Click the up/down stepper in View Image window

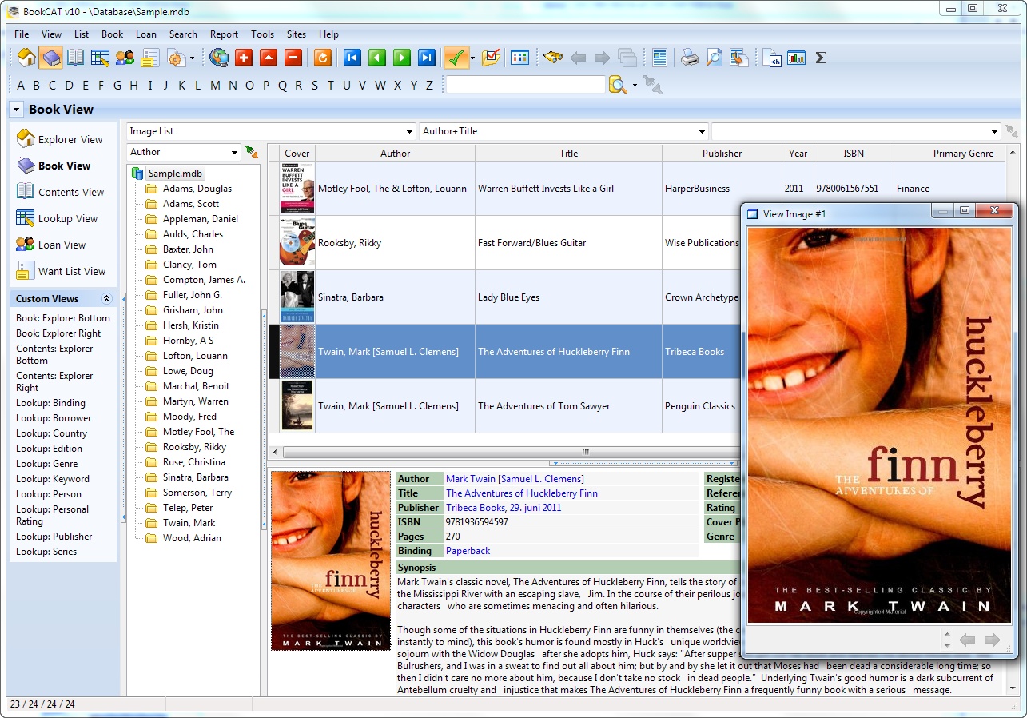point(947,640)
